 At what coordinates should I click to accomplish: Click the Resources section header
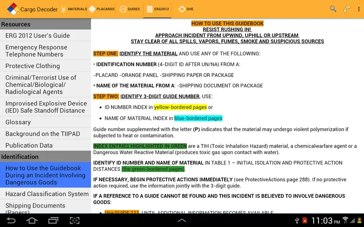pyautogui.click(x=45, y=24)
